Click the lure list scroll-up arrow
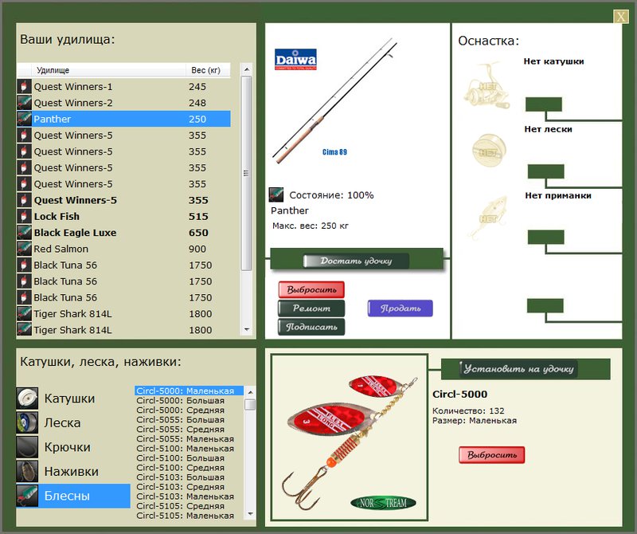Screen dimensions: 637x534 point(251,391)
